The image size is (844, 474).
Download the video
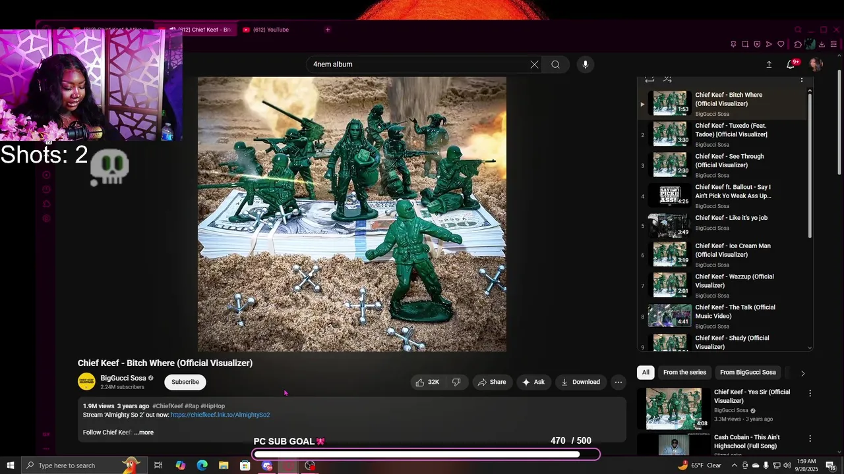coord(581,382)
